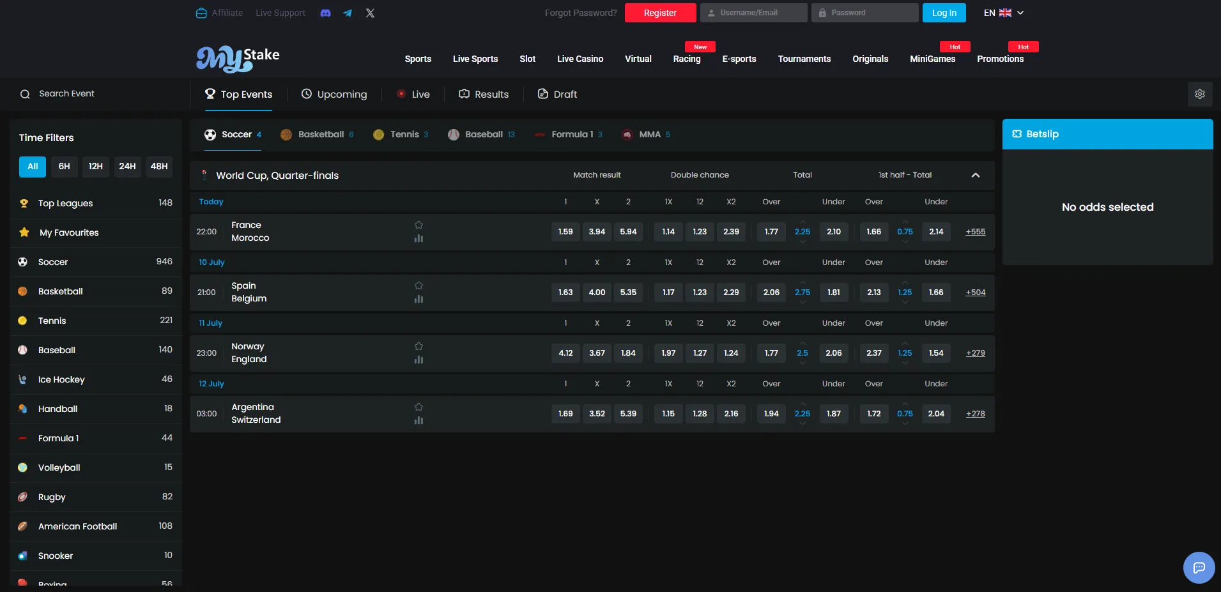1221x592 pixels.
Task: Click the search magnifier icon
Action: click(x=25, y=94)
